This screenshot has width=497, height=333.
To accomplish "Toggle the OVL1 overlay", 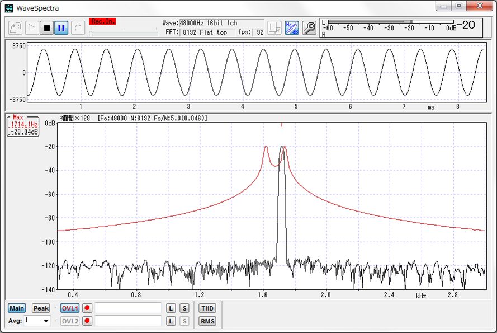I will point(70,308).
